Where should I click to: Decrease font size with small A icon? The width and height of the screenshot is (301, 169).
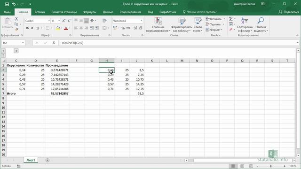[x=69, y=21]
